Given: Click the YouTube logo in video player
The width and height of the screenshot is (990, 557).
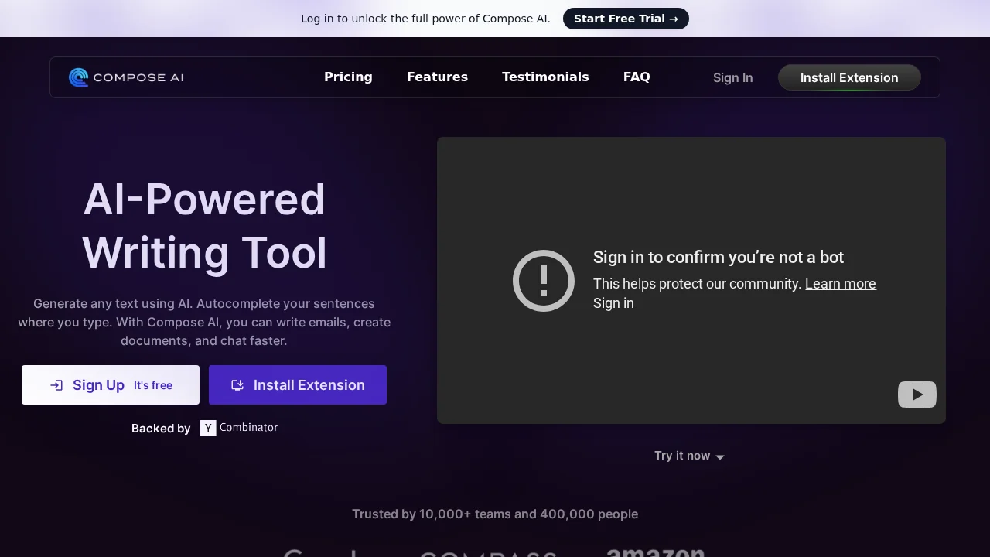Looking at the screenshot, I should tap(917, 395).
